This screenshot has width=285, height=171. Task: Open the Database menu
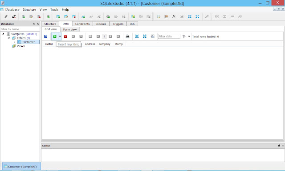tap(12, 9)
